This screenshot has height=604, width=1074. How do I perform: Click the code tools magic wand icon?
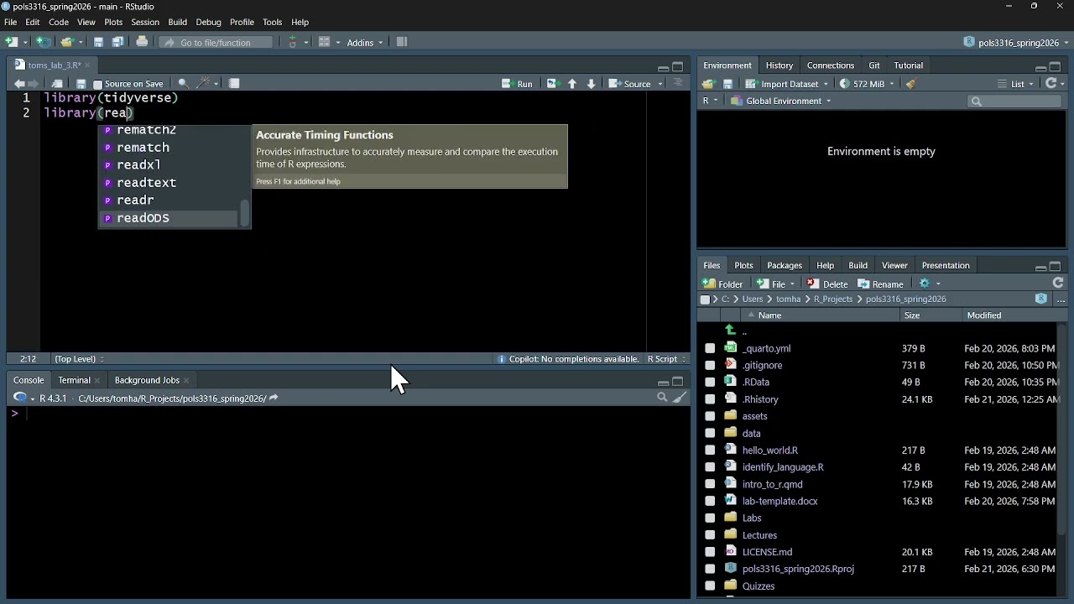click(x=202, y=84)
